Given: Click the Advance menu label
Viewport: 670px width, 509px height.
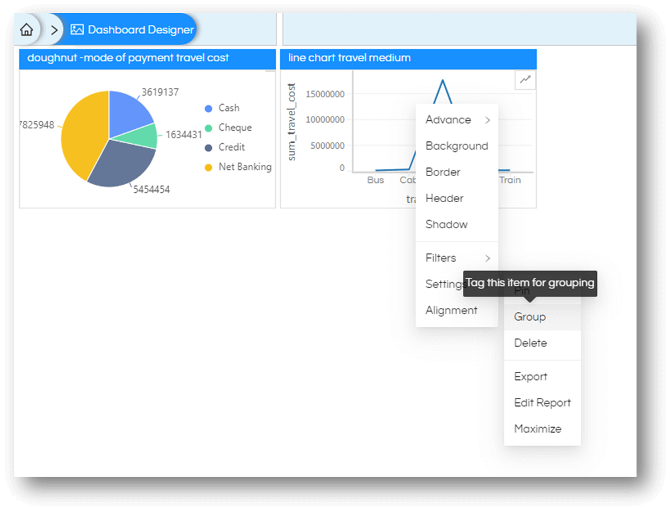Looking at the screenshot, I should (448, 120).
